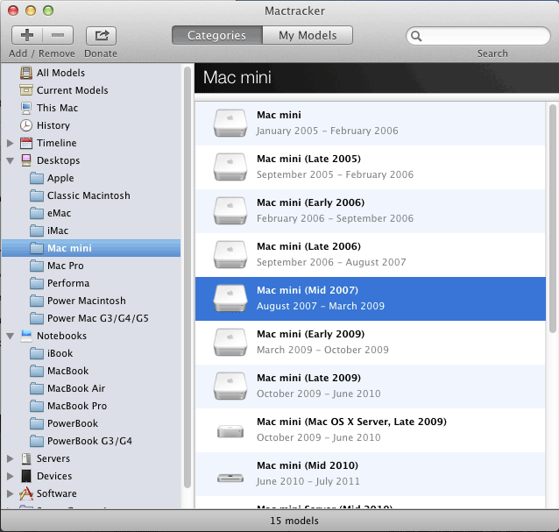
Task: Open the iMac folder icon
Action: (x=37, y=231)
